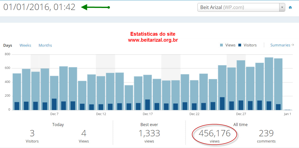The image size is (299, 148).
Task: Select the Months tab
Action: [45, 45]
